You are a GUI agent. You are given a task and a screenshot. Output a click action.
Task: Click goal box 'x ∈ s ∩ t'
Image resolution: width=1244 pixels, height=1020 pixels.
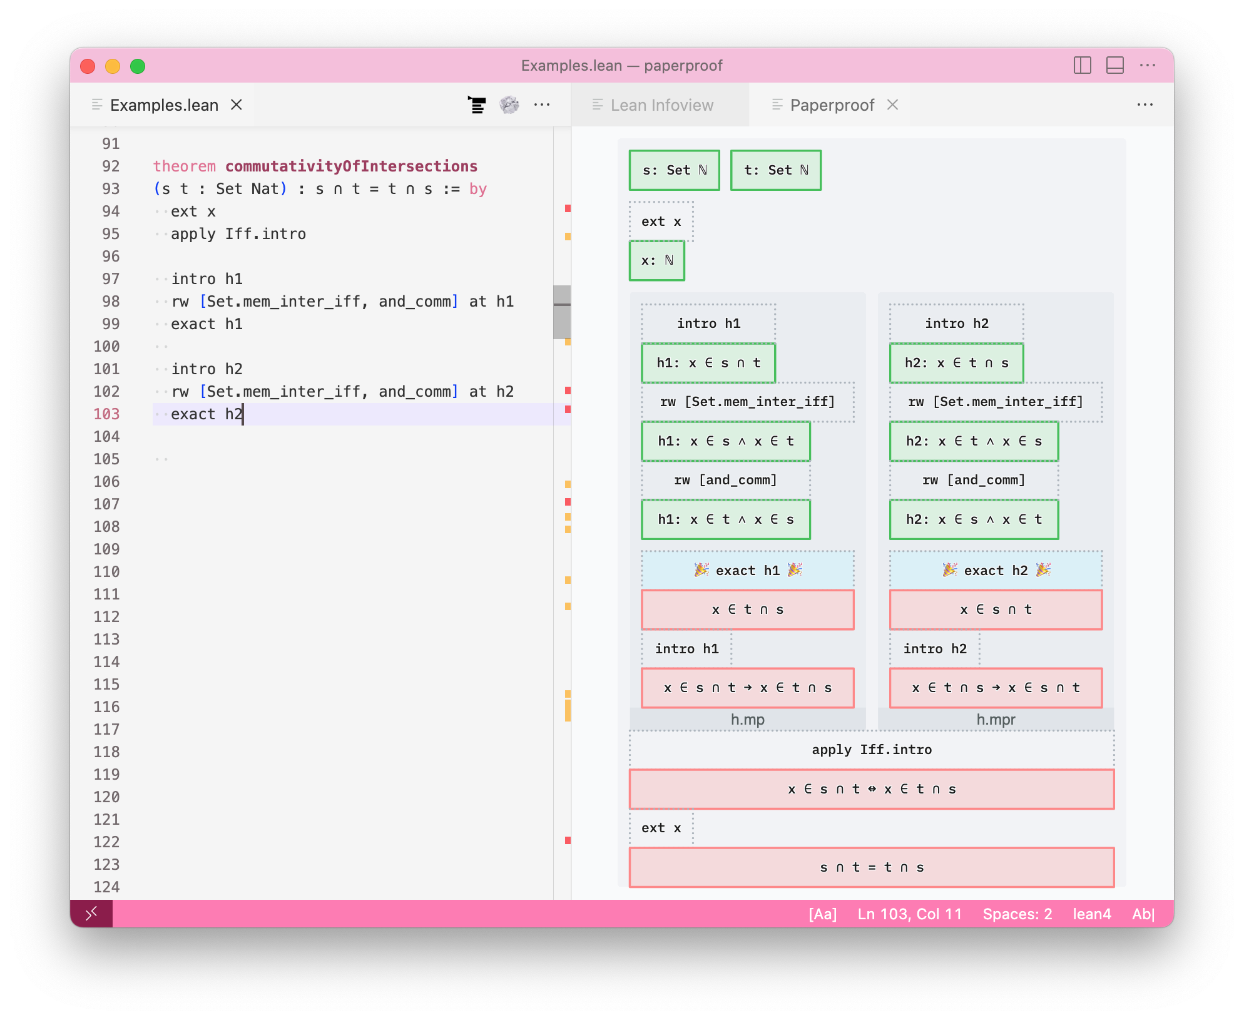click(x=996, y=609)
